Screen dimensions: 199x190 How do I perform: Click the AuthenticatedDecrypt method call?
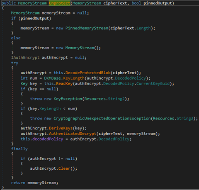[x=73, y=134]
